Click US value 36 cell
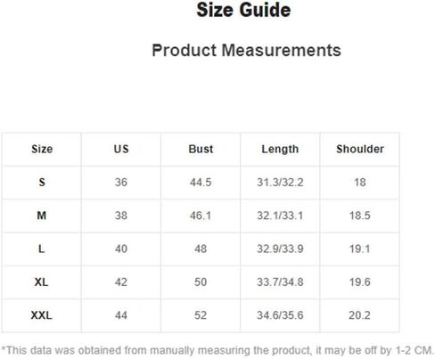435x359 pixels. tap(121, 182)
